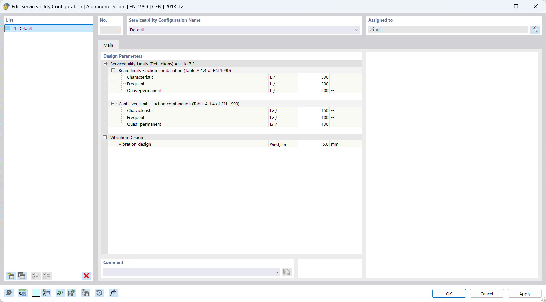Viewport: 546px width, 302px height.
Task: Collapse the Serviceability Limits (Deflections) section
Action: (105, 63)
